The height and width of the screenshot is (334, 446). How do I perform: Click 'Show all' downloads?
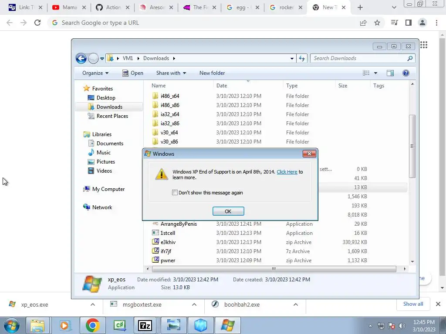coord(413,304)
